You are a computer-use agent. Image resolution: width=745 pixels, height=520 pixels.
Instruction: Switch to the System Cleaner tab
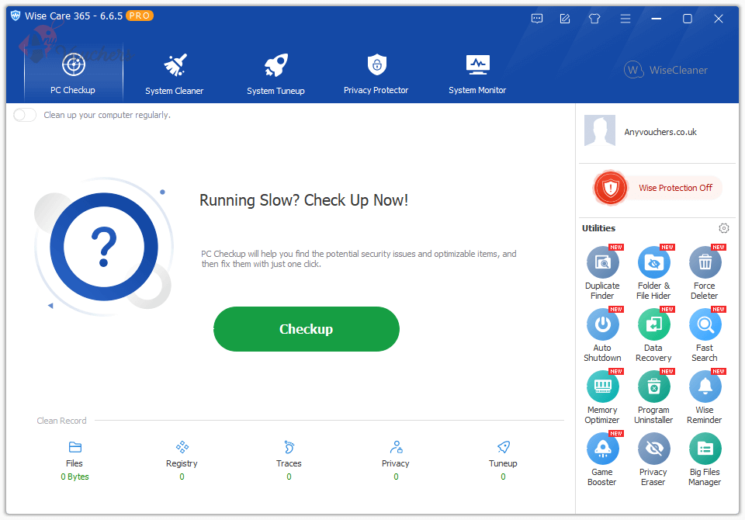174,74
